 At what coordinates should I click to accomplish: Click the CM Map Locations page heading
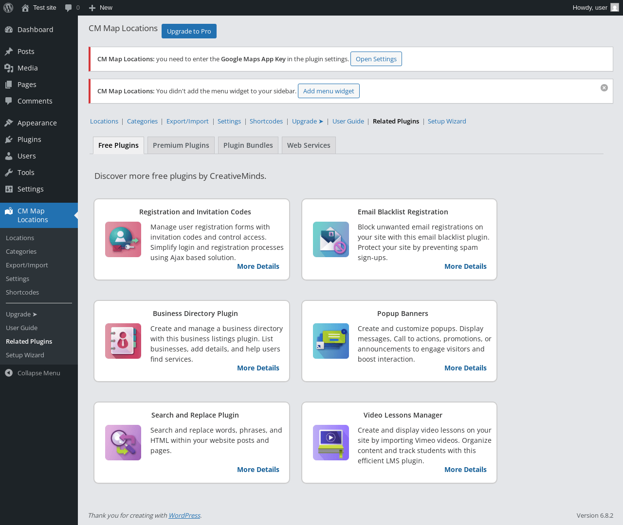pos(123,28)
